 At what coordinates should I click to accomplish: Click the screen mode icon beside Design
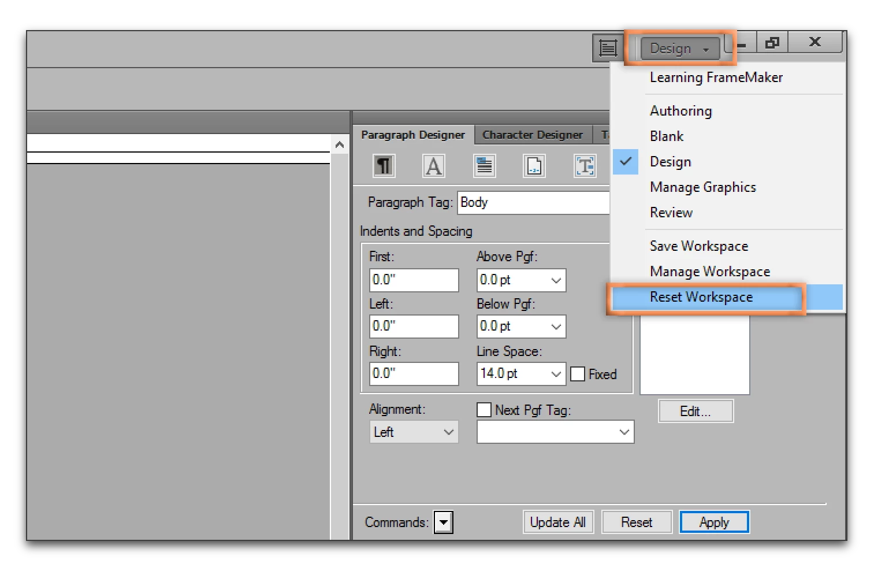(608, 48)
